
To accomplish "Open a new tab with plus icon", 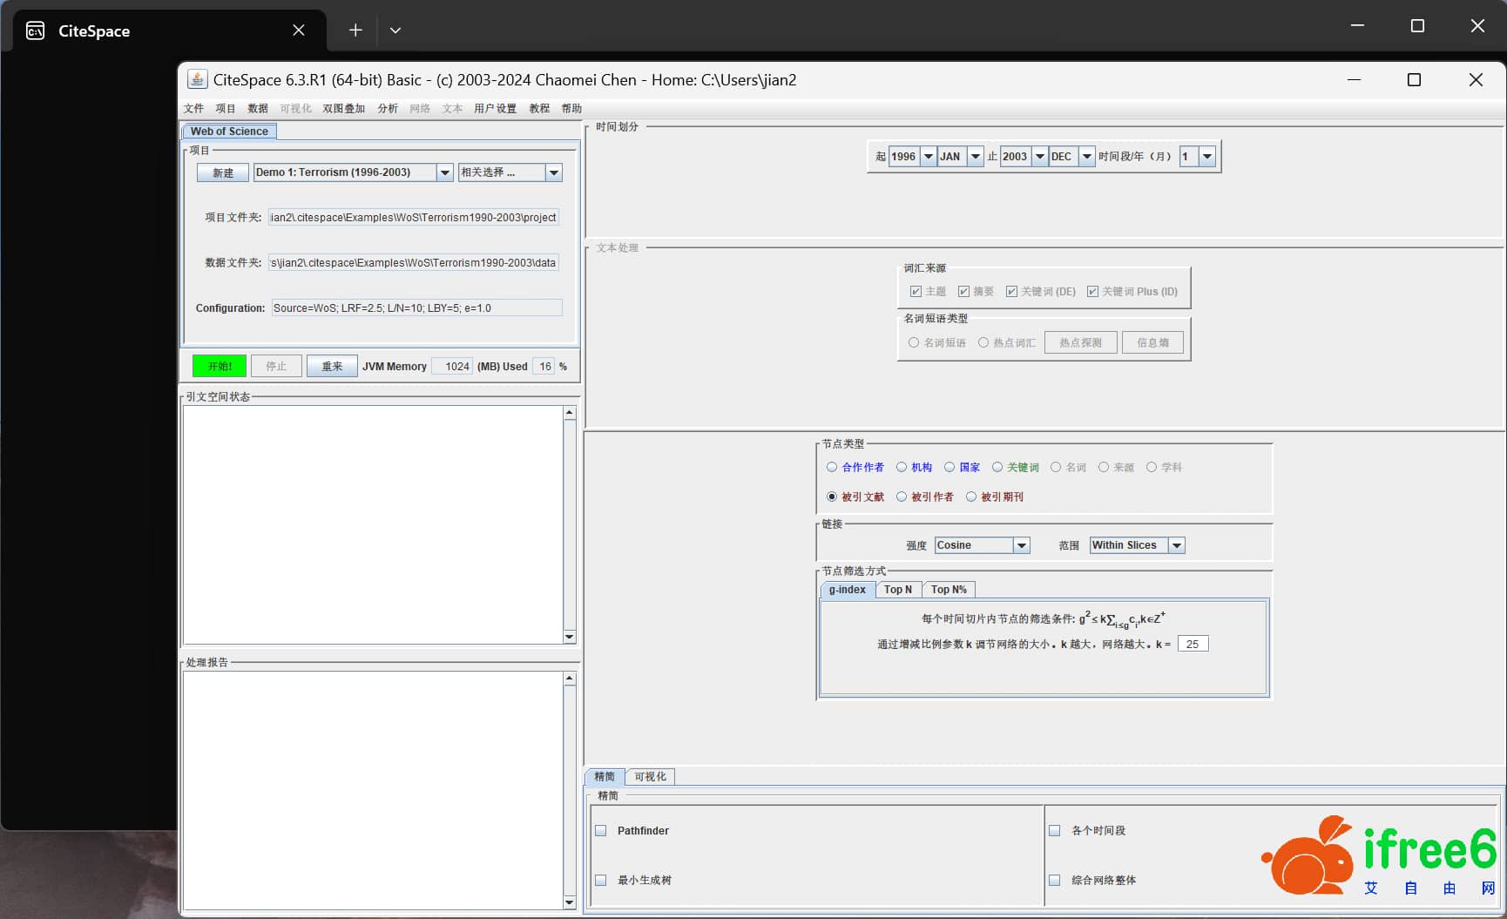I will point(355,30).
